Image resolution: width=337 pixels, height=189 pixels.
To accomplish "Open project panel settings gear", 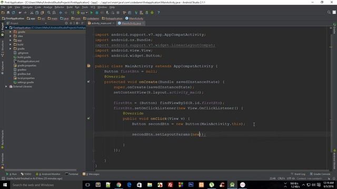I will coord(77,23).
